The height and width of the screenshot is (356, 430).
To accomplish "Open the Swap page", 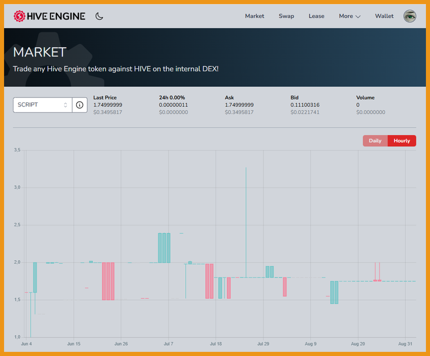I will coord(286,16).
